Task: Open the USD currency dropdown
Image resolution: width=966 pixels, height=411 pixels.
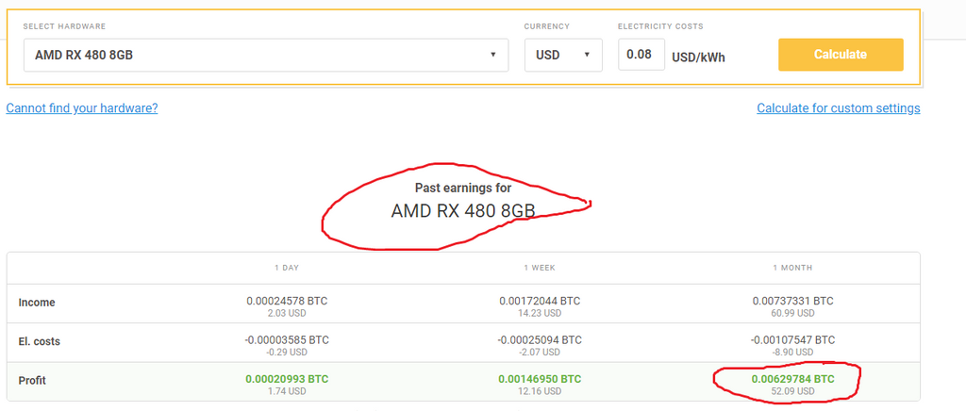Action: click(x=563, y=55)
